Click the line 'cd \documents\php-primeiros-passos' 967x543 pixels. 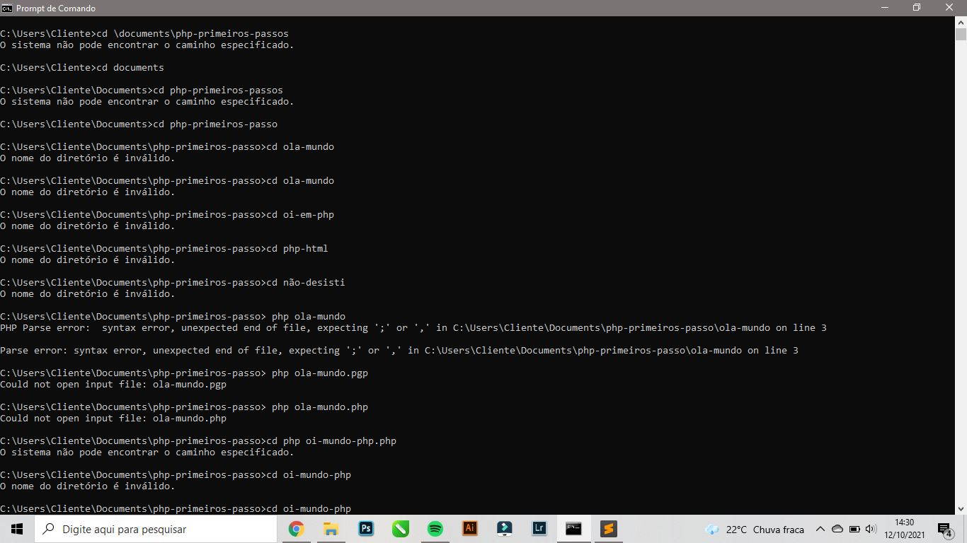point(144,34)
